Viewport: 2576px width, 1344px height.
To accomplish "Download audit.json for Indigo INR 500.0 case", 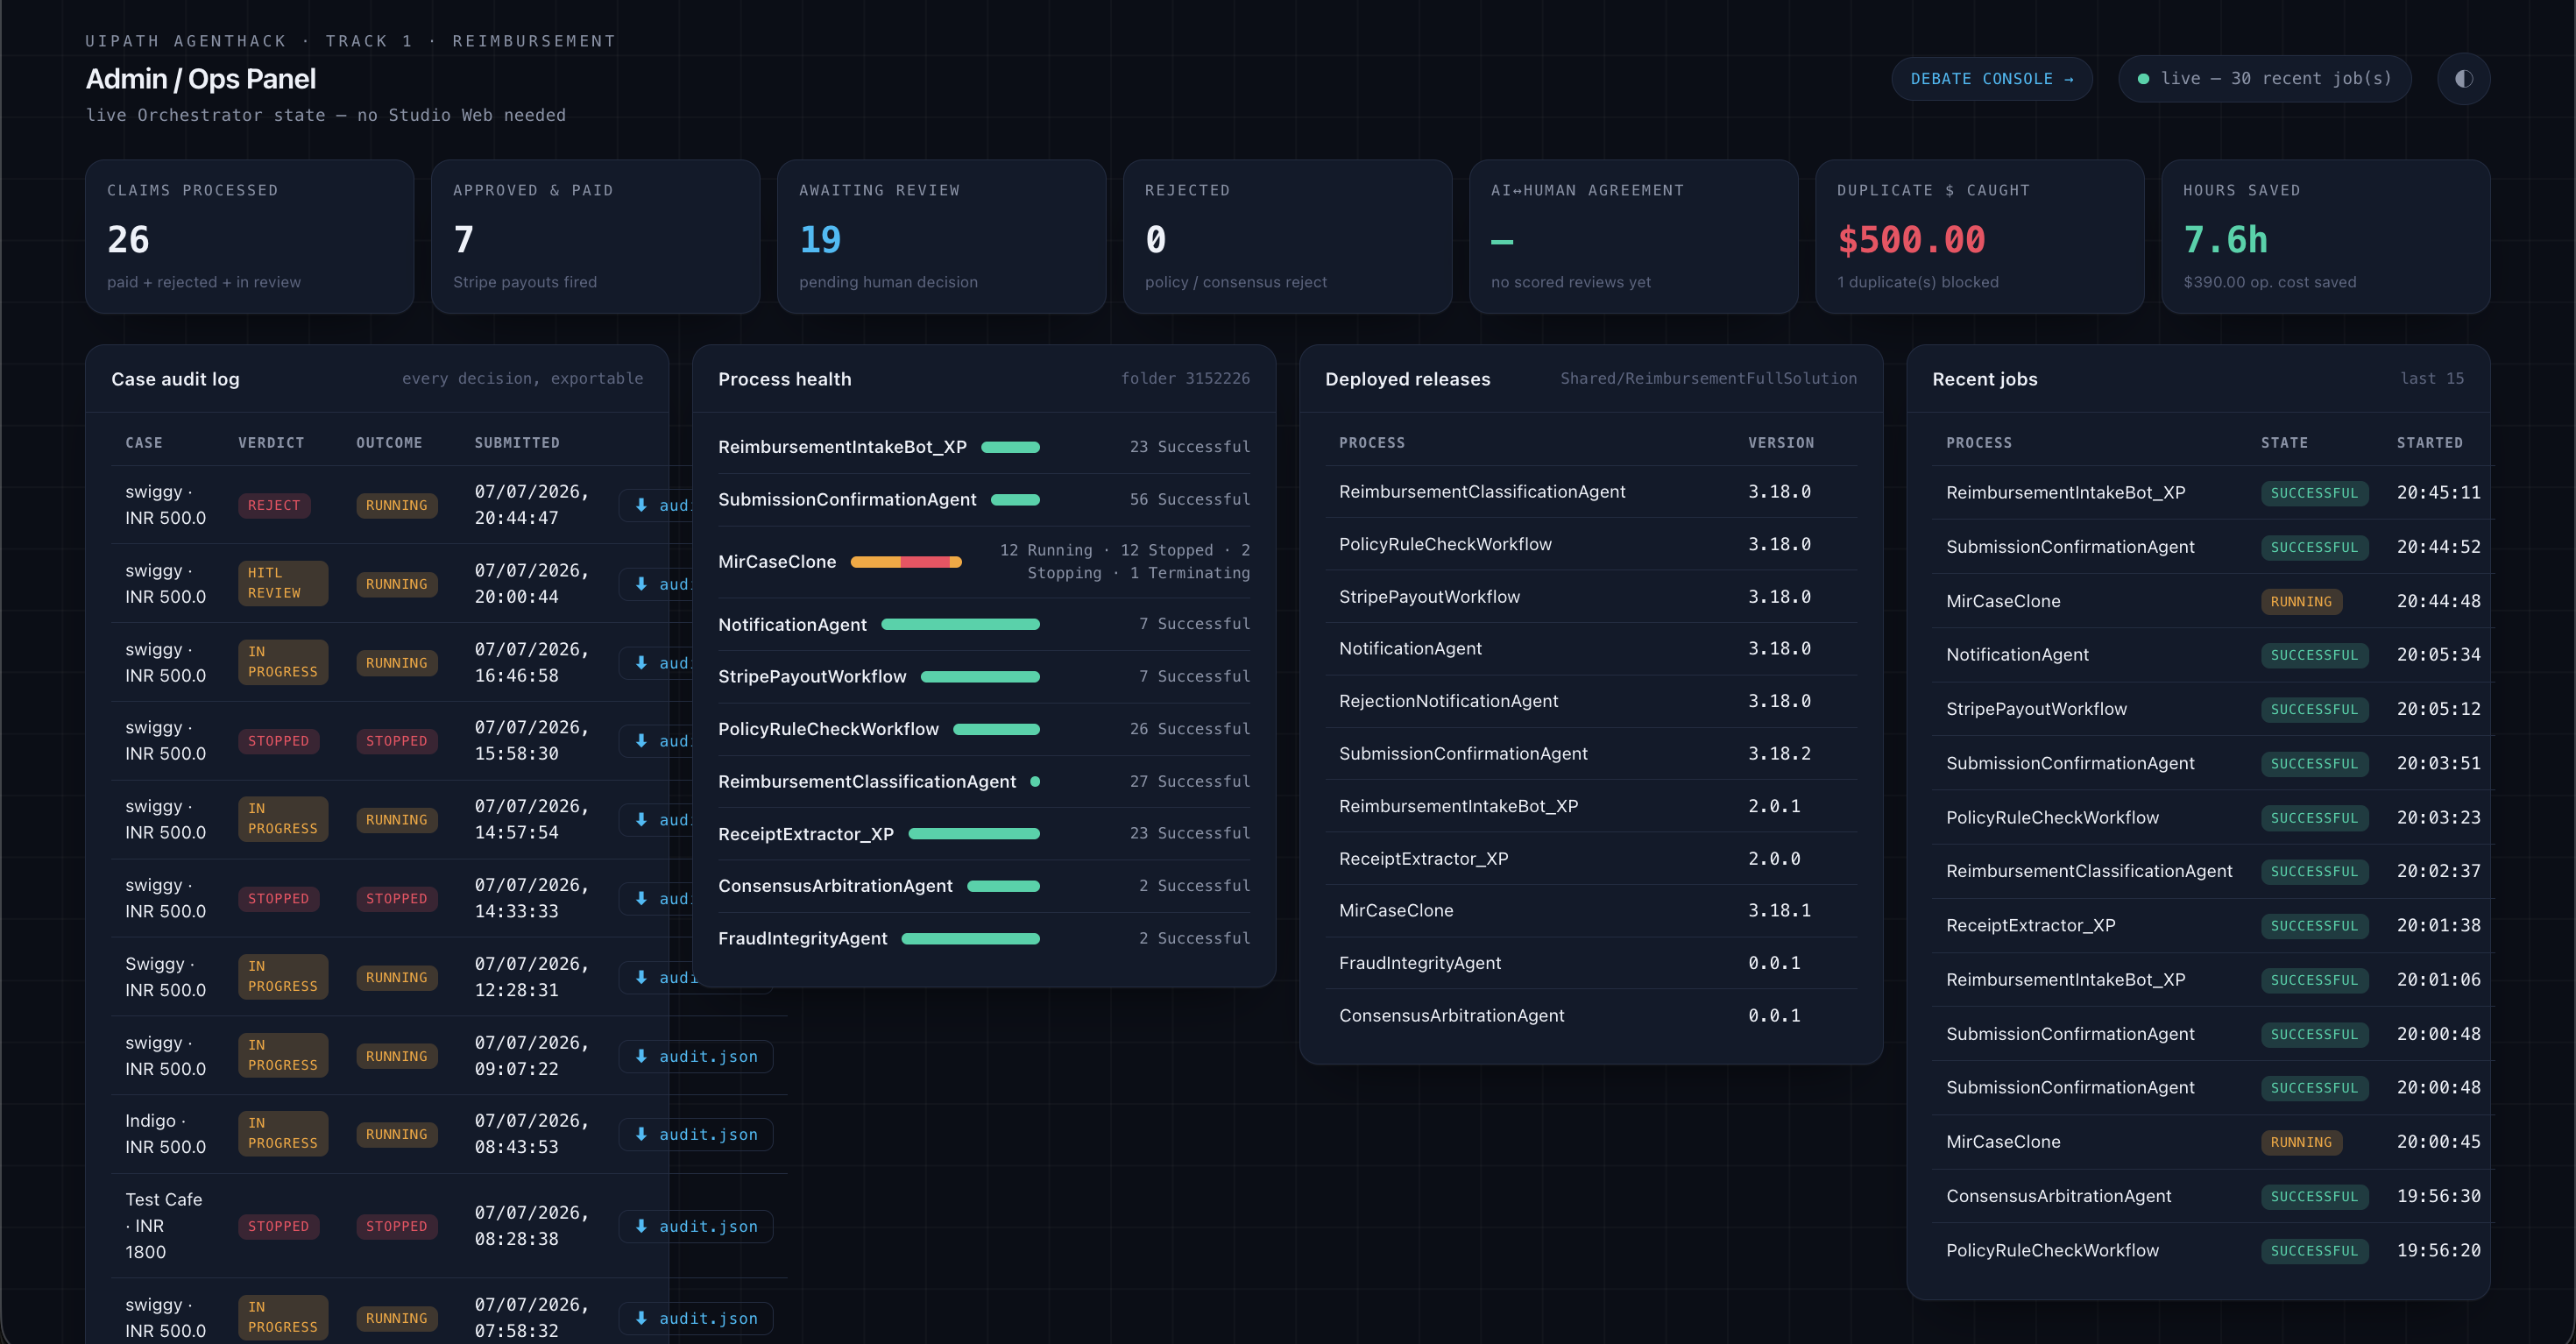I will pos(696,1134).
